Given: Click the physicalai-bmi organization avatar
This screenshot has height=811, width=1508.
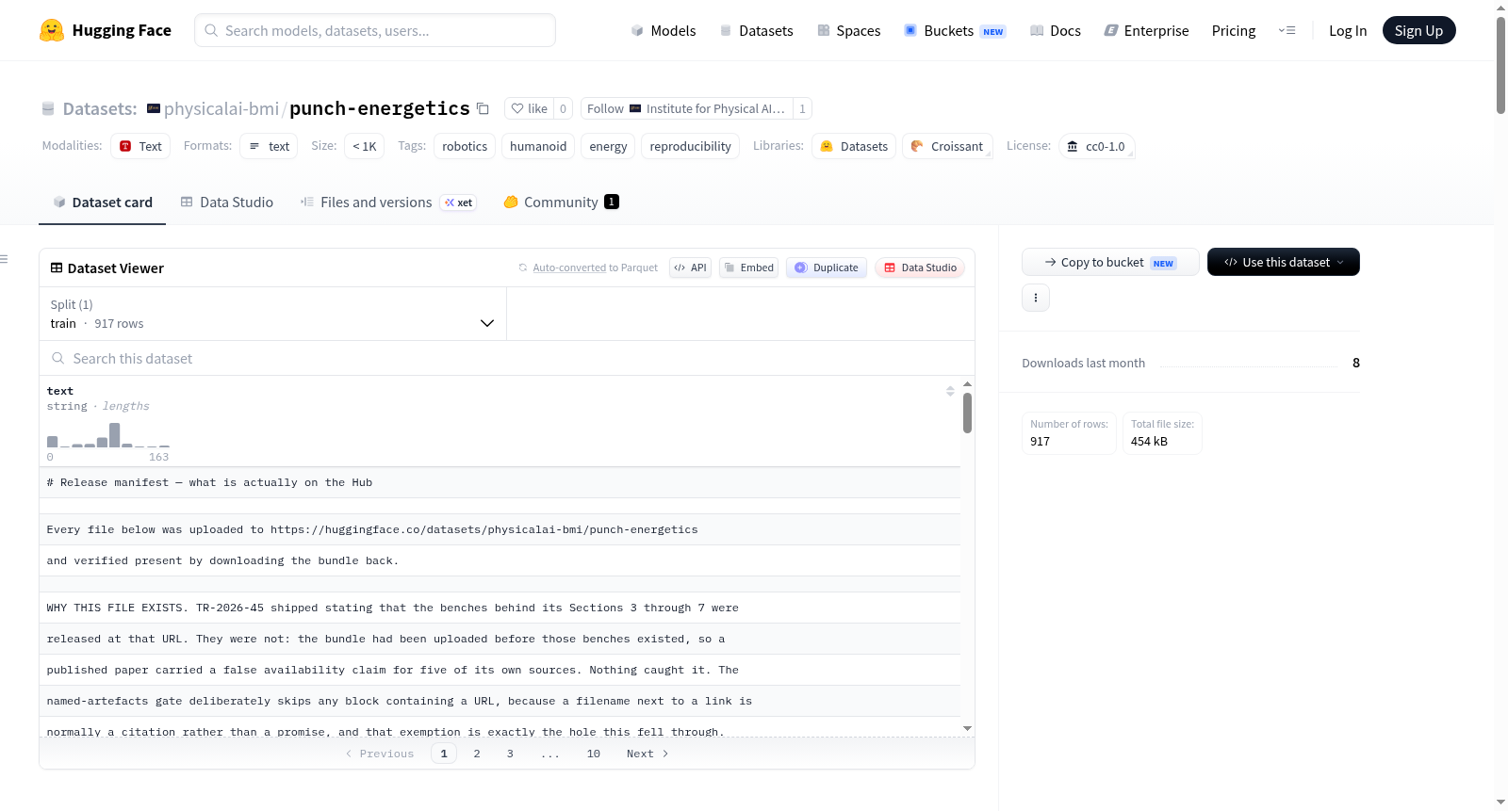Looking at the screenshot, I should coord(154,108).
